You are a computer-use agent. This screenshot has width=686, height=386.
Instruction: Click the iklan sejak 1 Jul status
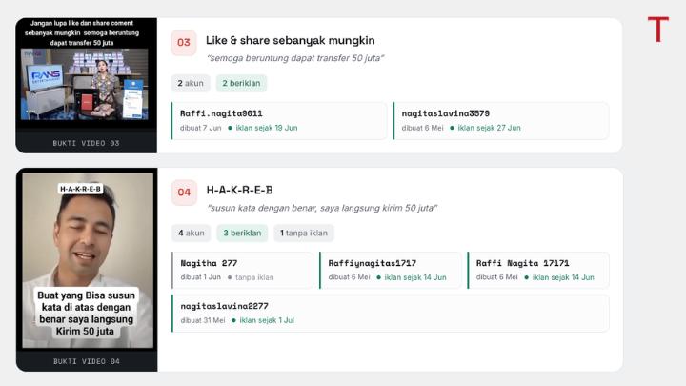pyautogui.click(x=267, y=320)
